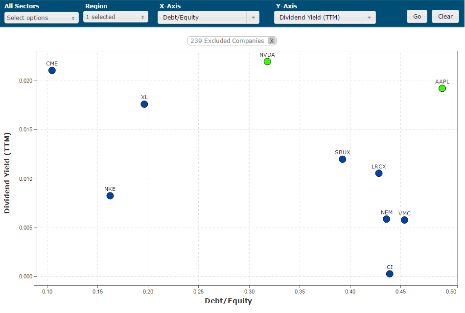Select the AAPL green data point
Screen dimensions: 465x313
point(442,88)
